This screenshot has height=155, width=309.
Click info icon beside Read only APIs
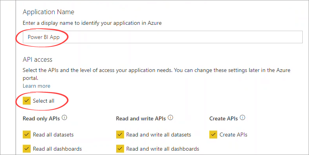coord(65,118)
